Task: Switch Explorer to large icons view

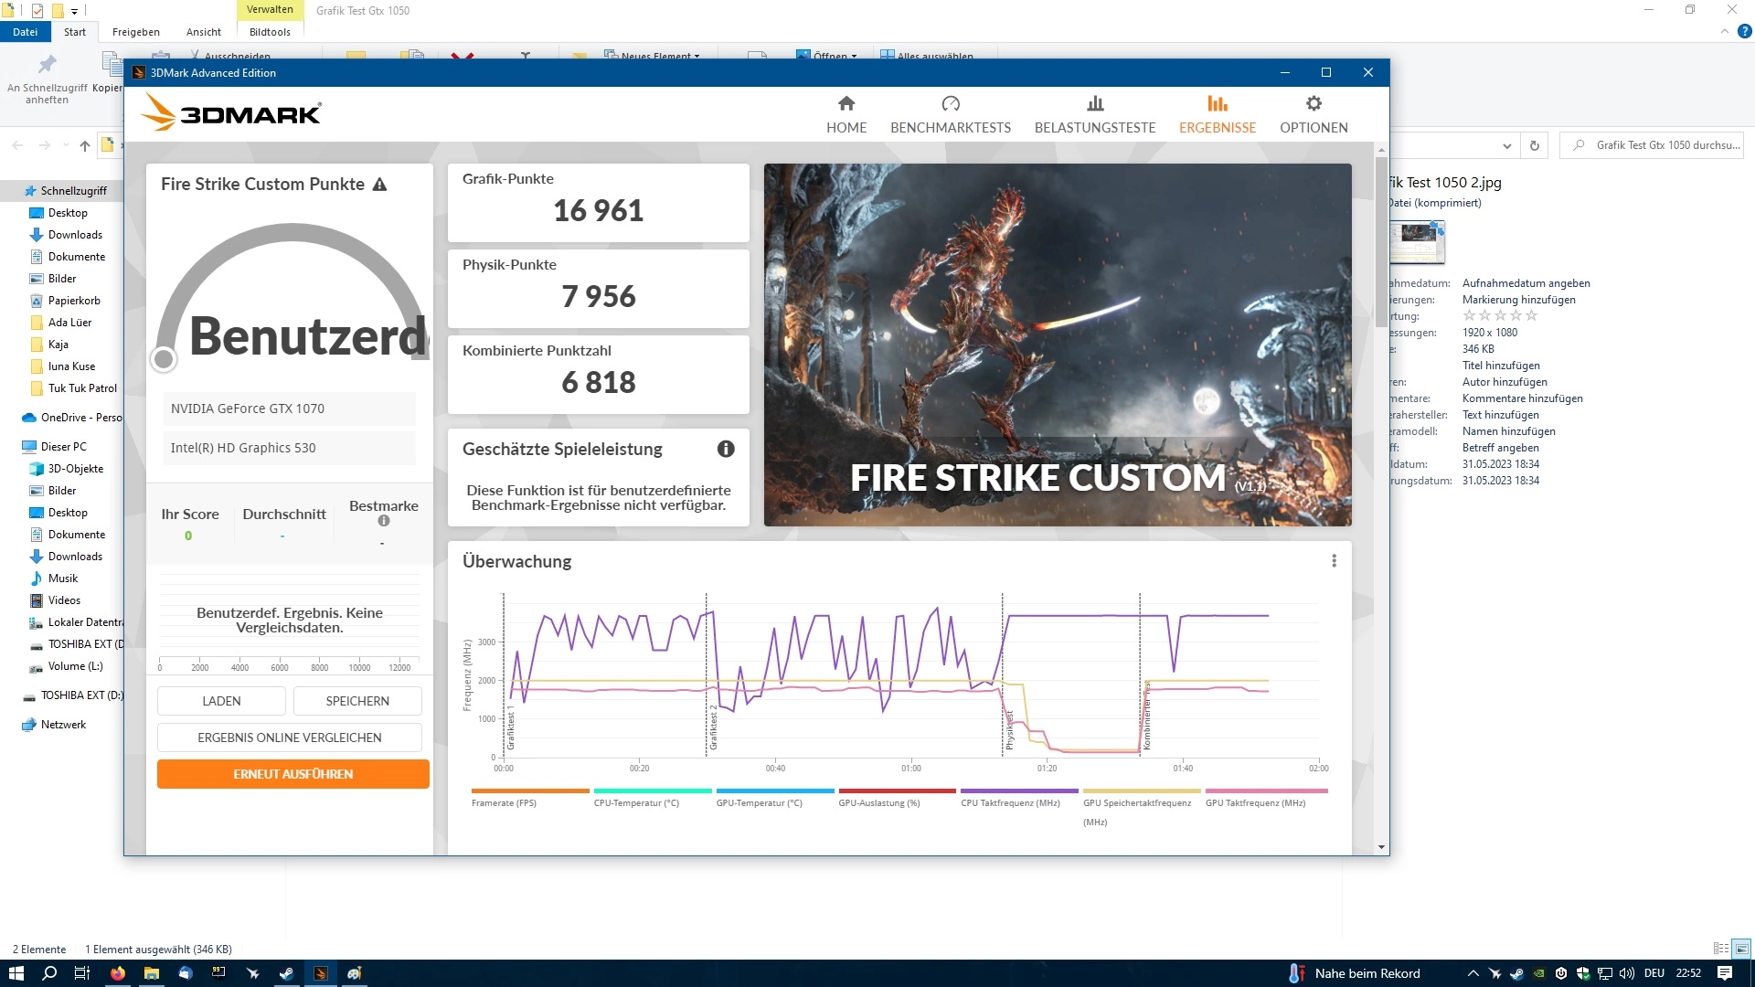Action: pos(1740,949)
